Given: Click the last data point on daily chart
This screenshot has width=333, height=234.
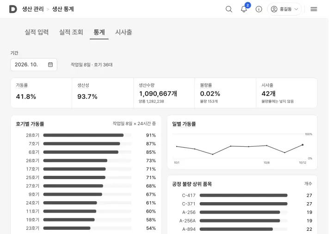Looking at the screenshot, I should [x=302, y=145].
